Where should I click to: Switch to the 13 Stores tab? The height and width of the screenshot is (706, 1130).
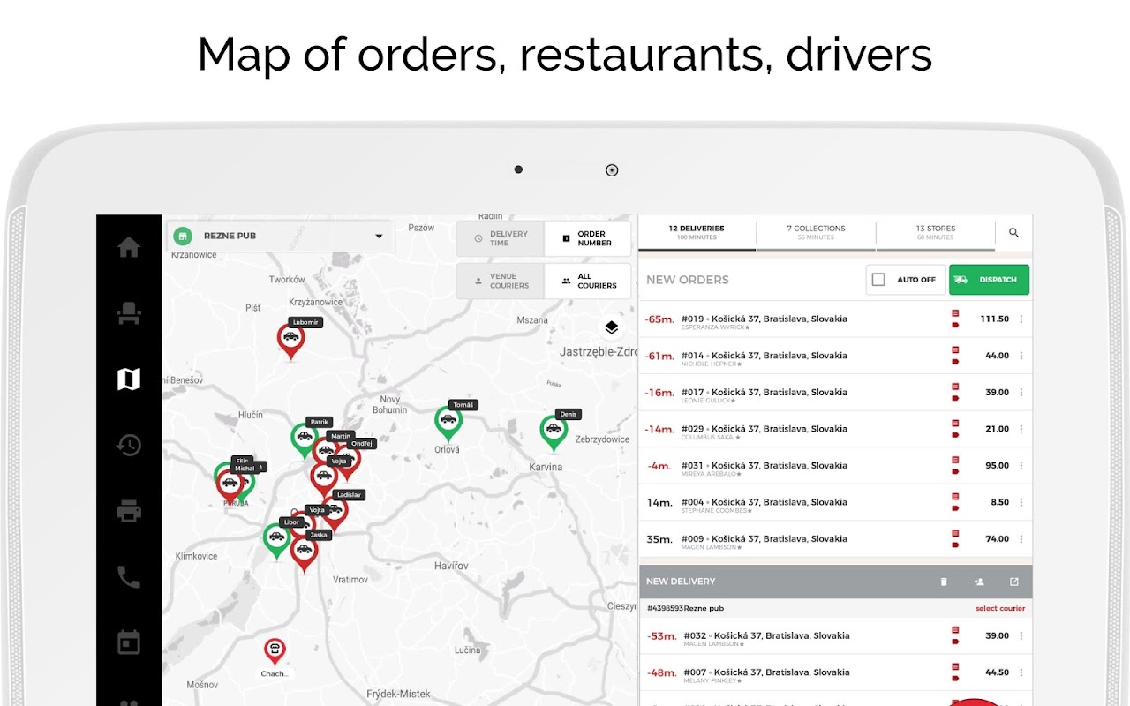point(936,233)
